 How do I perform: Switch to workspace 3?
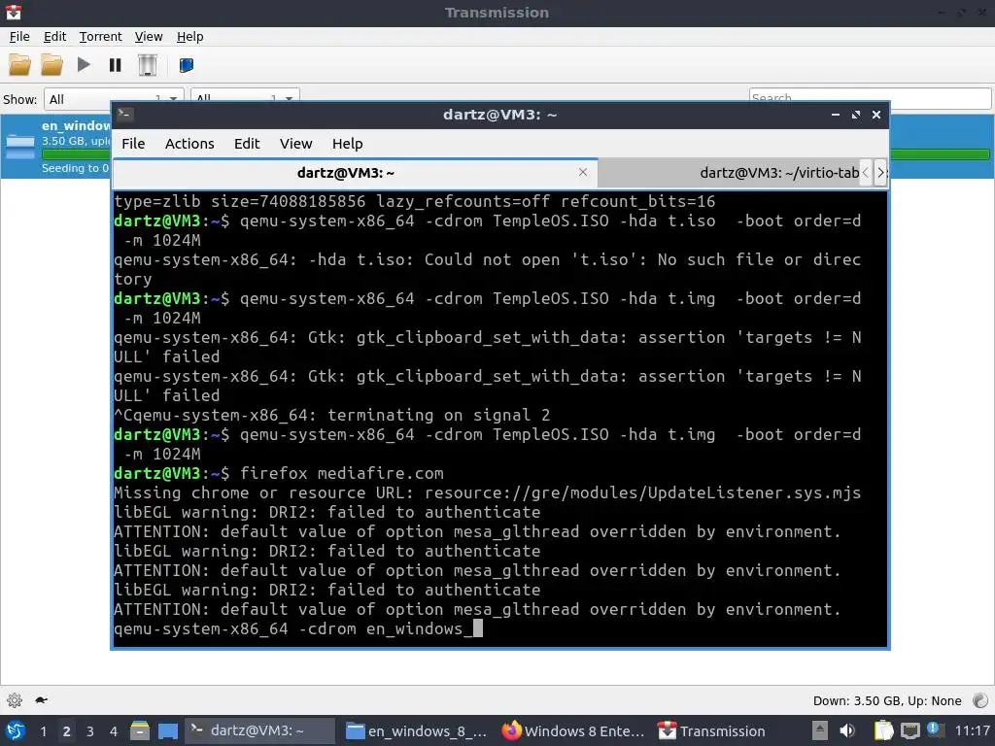coord(90,731)
